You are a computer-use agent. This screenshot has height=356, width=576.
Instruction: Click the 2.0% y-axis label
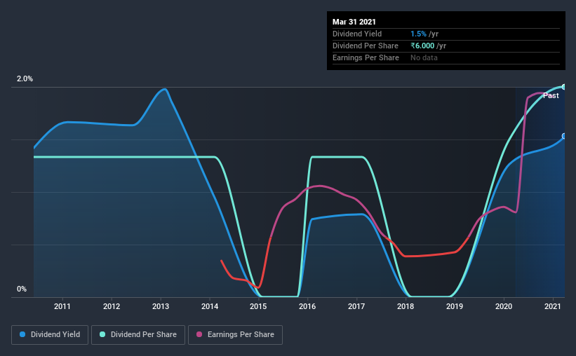(25, 79)
